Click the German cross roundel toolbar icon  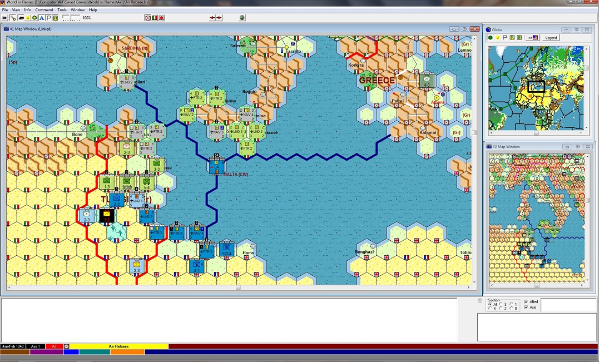pos(148,18)
